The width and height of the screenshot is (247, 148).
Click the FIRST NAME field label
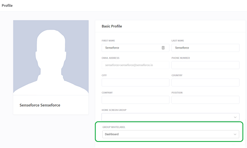(x=108, y=40)
